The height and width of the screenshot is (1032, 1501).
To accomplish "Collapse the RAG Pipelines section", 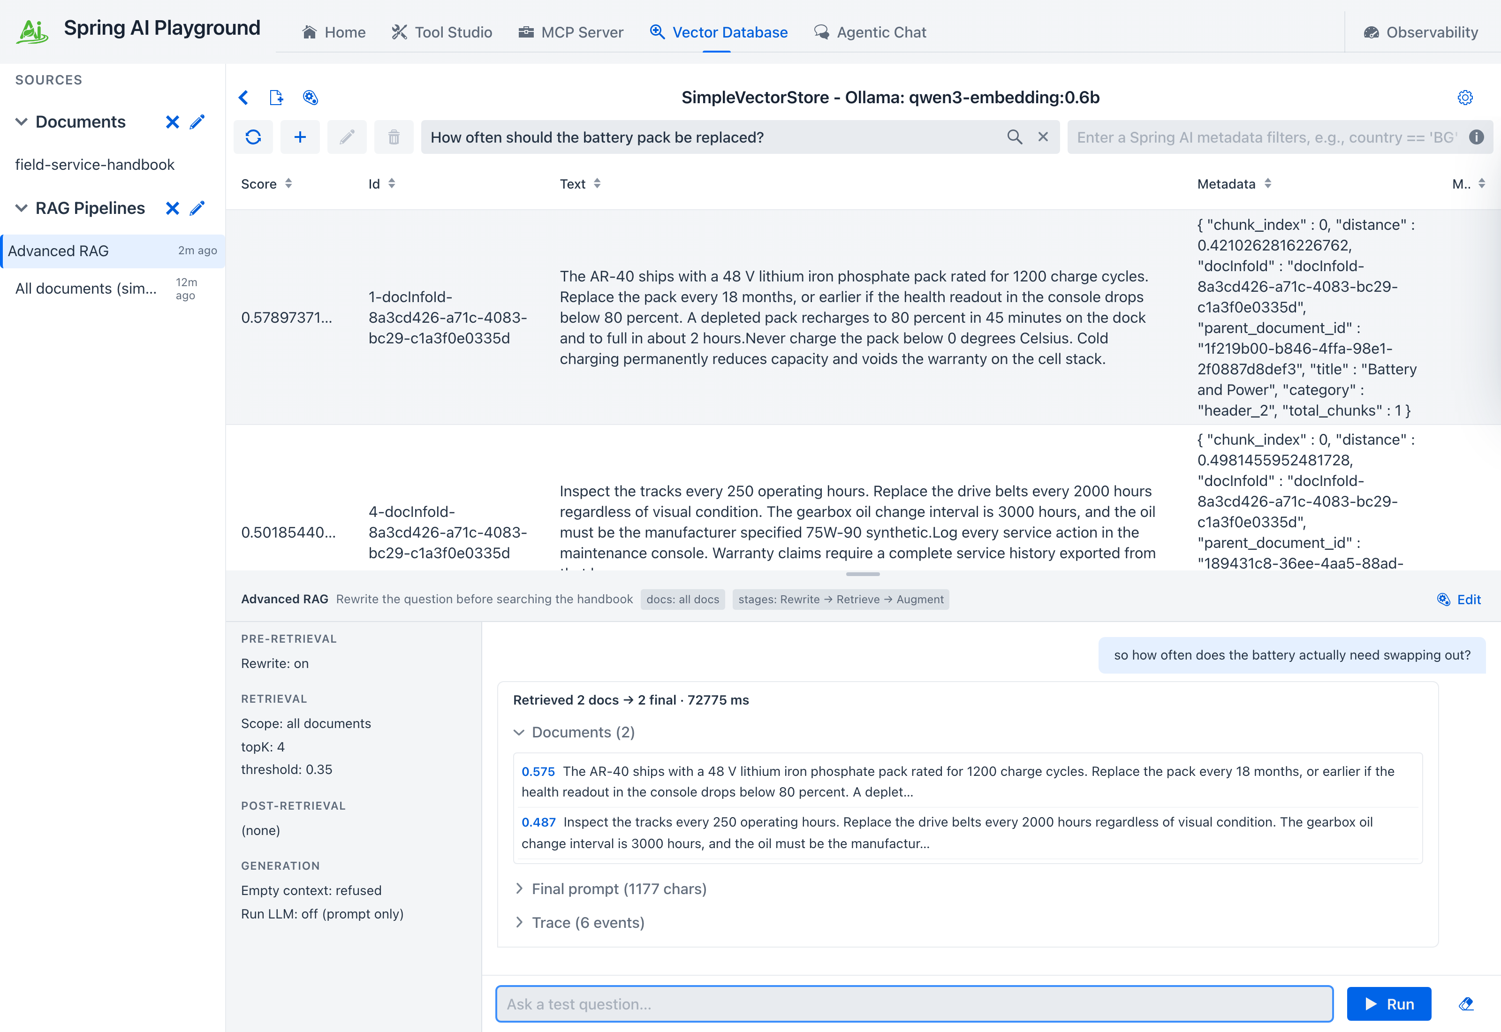I will pos(21,208).
